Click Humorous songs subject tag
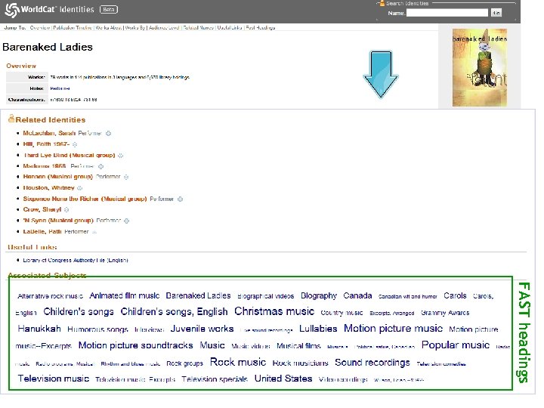Image resolution: width=544 pixels, height=408 pixels. [97, 329]
